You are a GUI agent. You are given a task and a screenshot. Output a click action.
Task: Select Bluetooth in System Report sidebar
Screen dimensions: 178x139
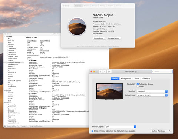[11, 44]
